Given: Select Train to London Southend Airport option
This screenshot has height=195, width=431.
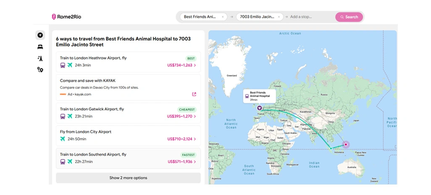Looking at the screenshot, I should [x=129, y=158].
